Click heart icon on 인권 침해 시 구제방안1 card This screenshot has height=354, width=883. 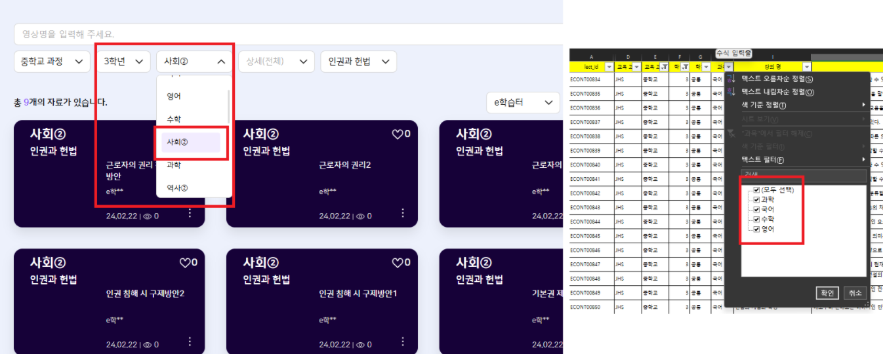coord(397,262)
